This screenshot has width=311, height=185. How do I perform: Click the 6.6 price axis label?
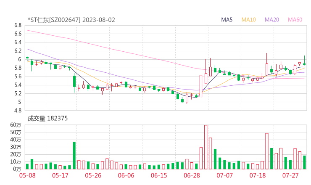click(18, 34)
